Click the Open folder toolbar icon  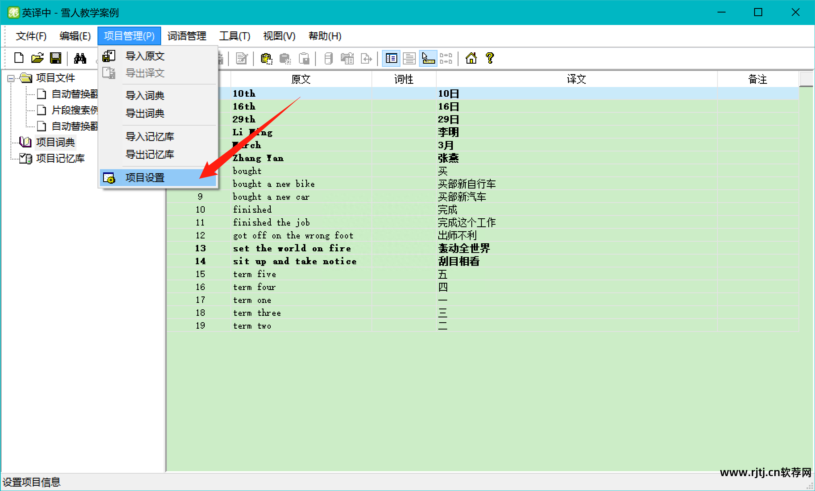coord(37,58)
